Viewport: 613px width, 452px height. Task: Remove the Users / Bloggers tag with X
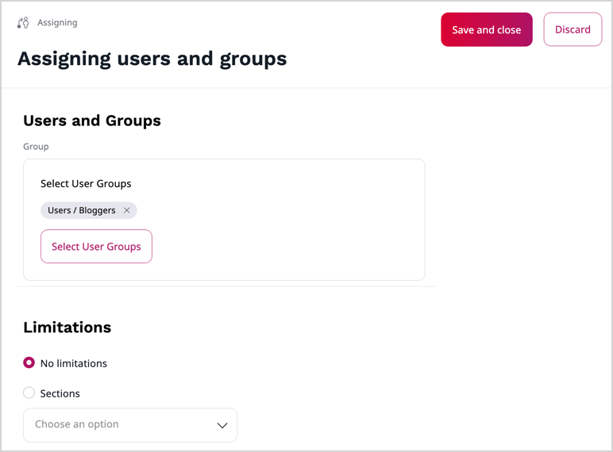coord(127,211)
